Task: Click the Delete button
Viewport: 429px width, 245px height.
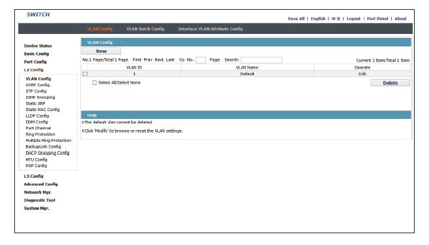Action: pyautogui.click(x=390, y=83)
